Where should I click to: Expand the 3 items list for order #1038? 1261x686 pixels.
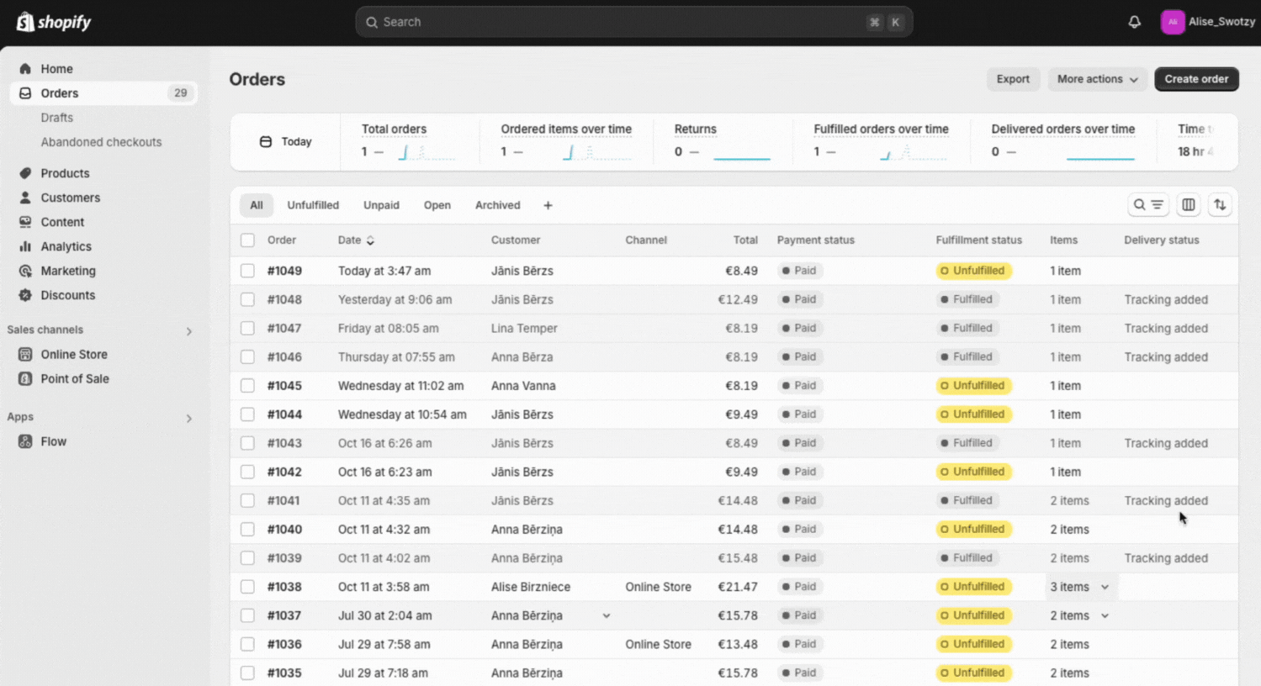tap(1080, 587)
